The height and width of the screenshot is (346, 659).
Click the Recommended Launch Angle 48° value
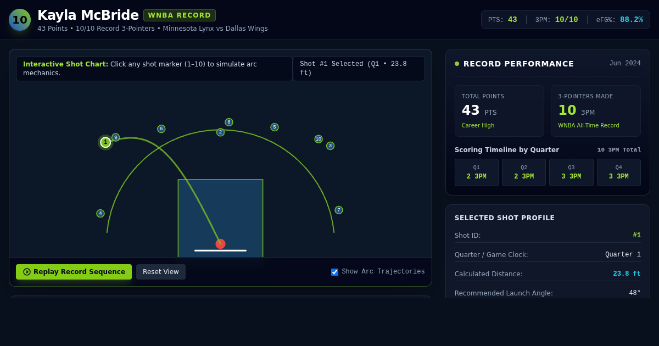click(x=635, y=293)
